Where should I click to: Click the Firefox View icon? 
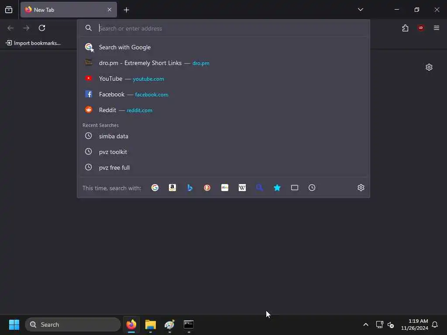pyautogui.click(x=9, y=10)
